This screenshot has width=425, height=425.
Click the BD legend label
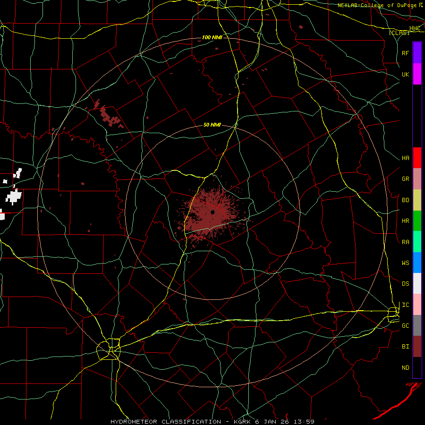(406, 200)
